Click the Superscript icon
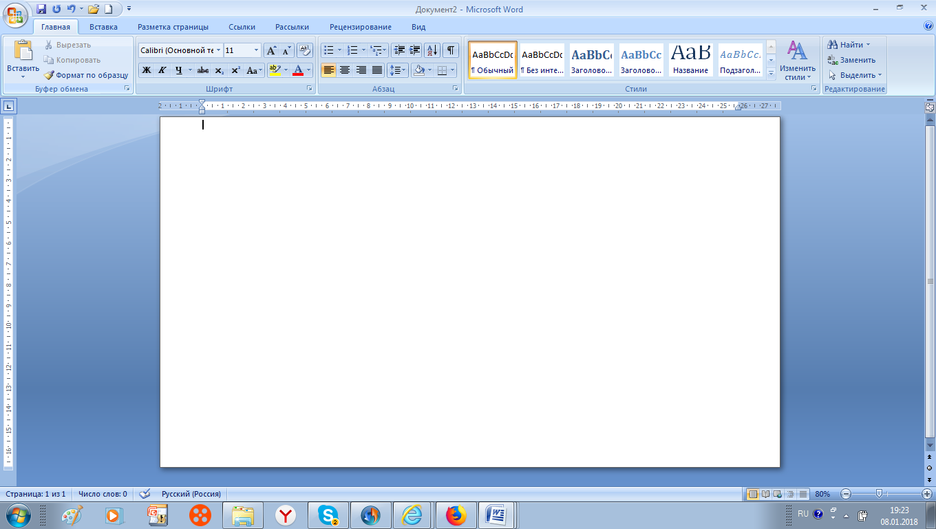Image resolution: width=936 pixels, height=529 pixels. 235,70
